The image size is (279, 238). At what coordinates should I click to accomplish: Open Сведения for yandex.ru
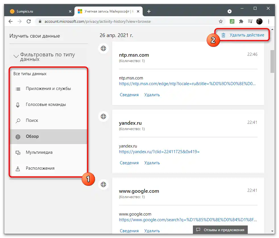pyautogui.click(x=129, y=163)
